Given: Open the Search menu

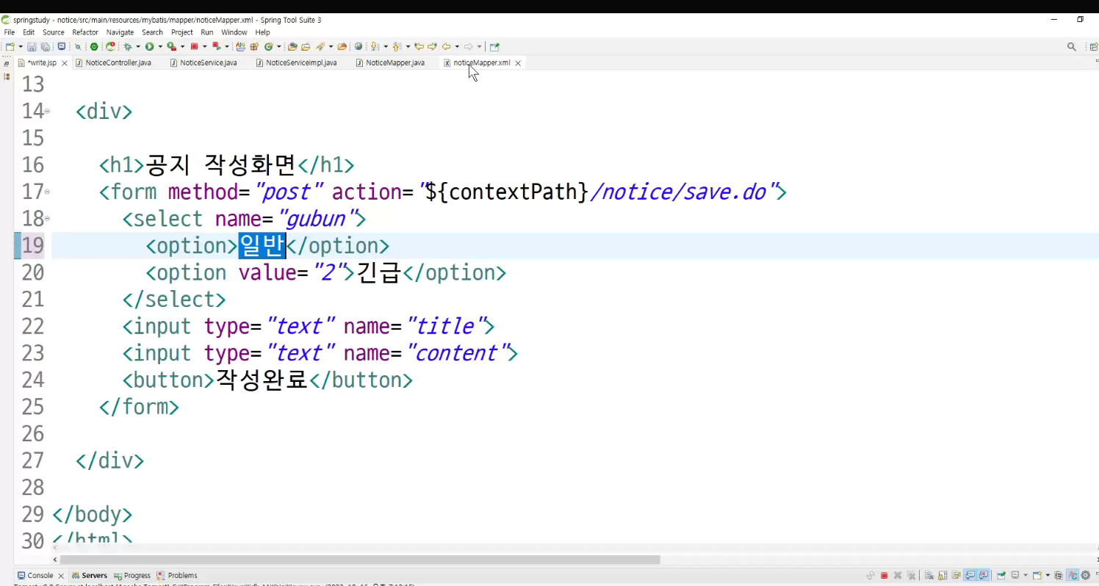Looking at the screenshot, I should click(x=152, y=32).
